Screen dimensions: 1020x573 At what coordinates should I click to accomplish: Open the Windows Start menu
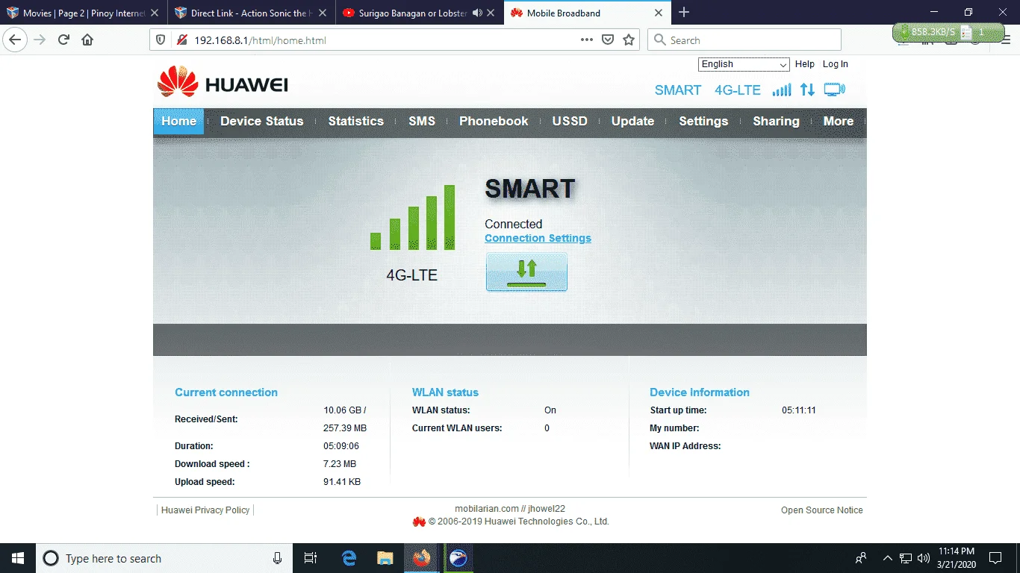coord(18,558)
